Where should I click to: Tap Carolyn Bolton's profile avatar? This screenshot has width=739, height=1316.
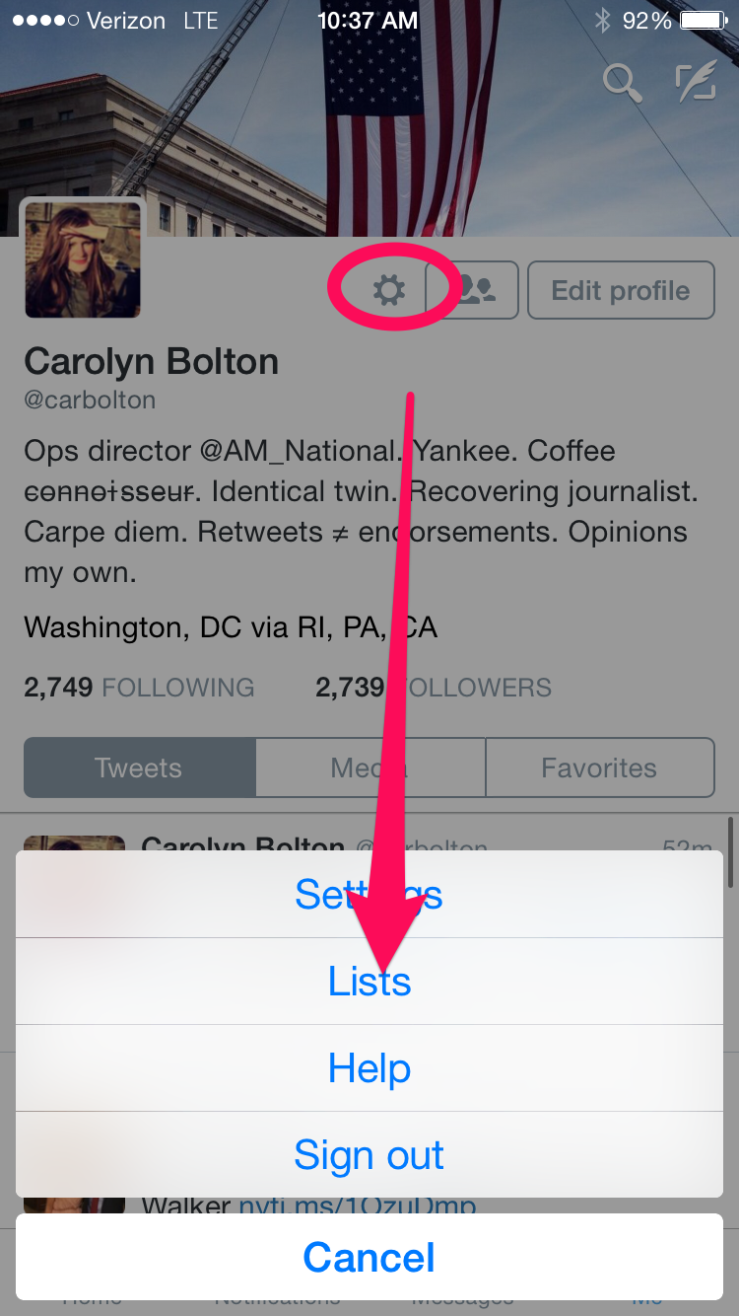pos(83,260)
